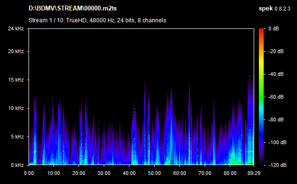This screenshot has width=297, height=184.
Task: Click the 'spek 0.8.2.3' version label
Action: [x=275, y=9]
